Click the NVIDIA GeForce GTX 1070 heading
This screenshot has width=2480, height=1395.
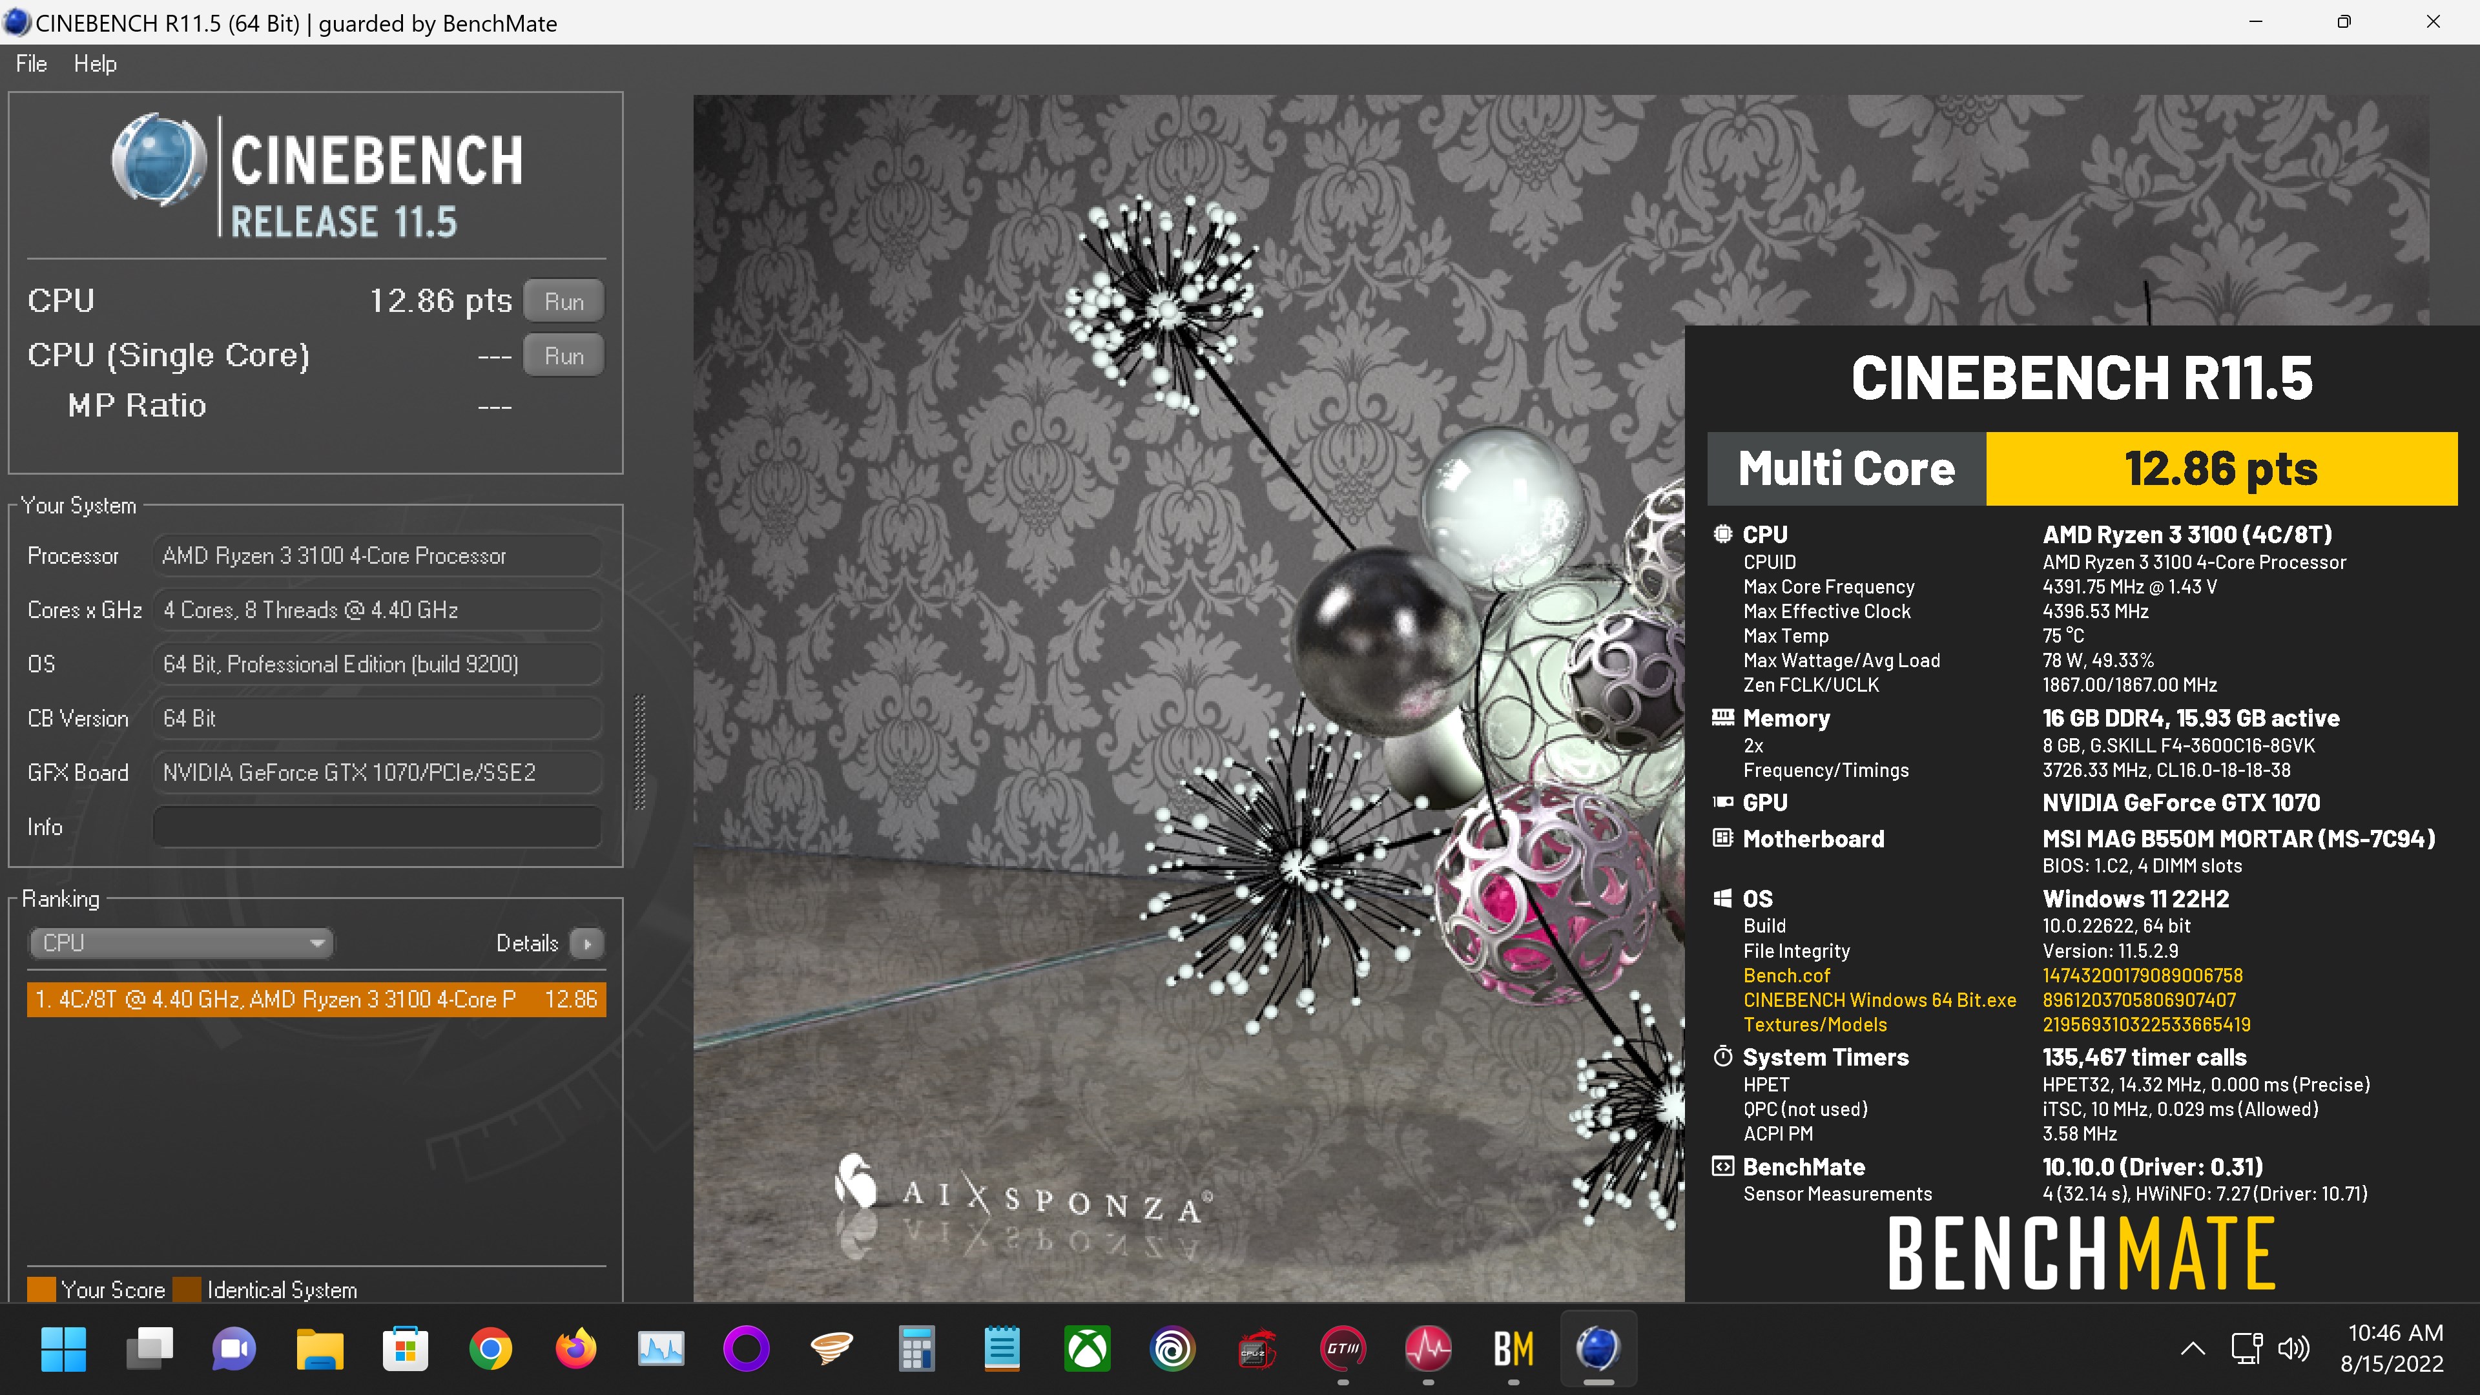[x=2180, y=803]
